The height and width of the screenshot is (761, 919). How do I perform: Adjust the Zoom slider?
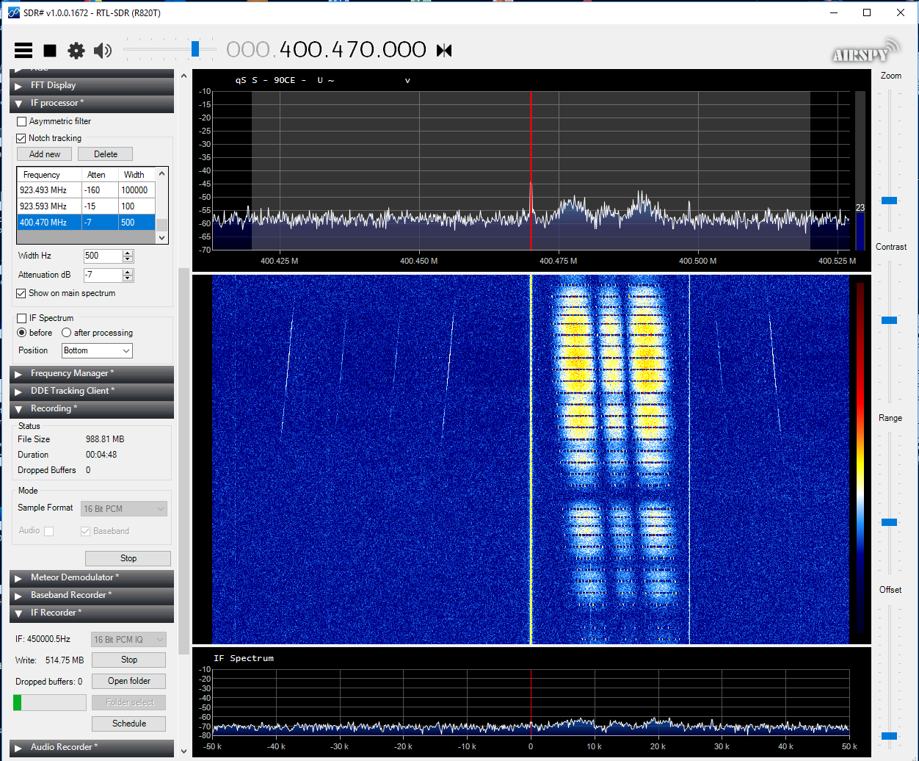[x=889, y=200]
